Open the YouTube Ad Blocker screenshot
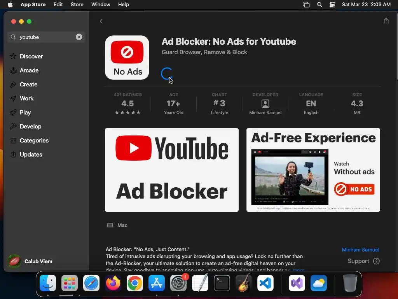398x299 pixels. point(171,170)
